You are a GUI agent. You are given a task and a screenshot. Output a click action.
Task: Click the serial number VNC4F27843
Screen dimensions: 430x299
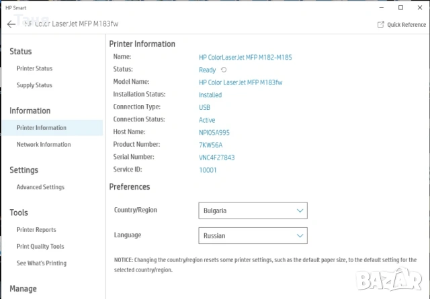[216, 157]
